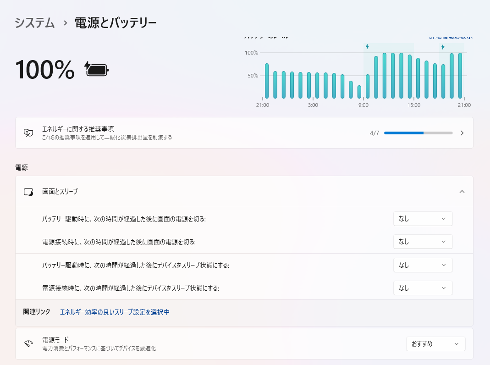The image size is (490, 365).
Task: Go back to システム in the breadcrumb
Action: coord(35,22)
